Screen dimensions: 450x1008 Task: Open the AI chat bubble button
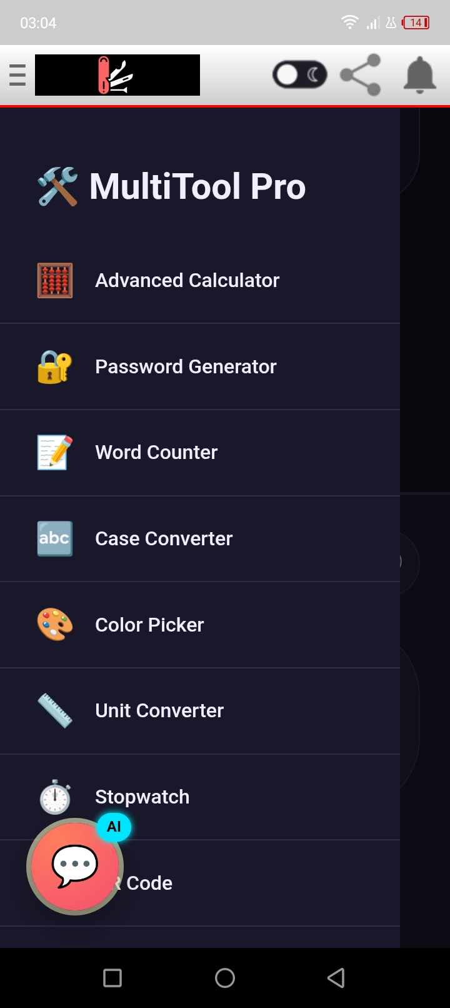click(75, 866)
